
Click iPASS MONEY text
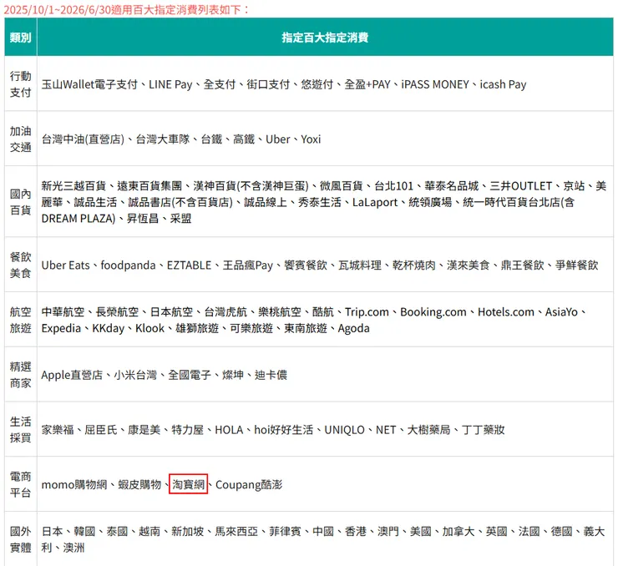tap(435, 84)
